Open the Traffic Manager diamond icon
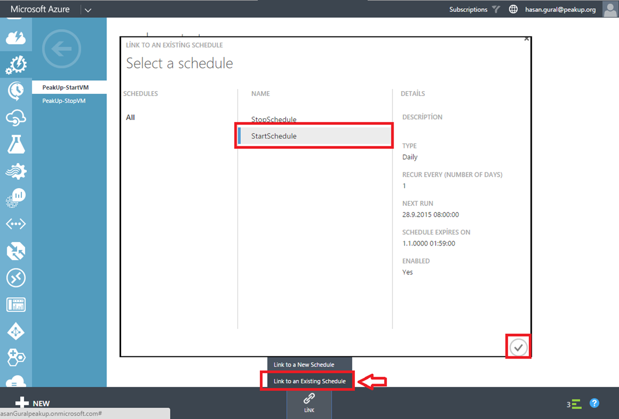The height and width of the screenshot is (419, 619). [x=16, y=331]
